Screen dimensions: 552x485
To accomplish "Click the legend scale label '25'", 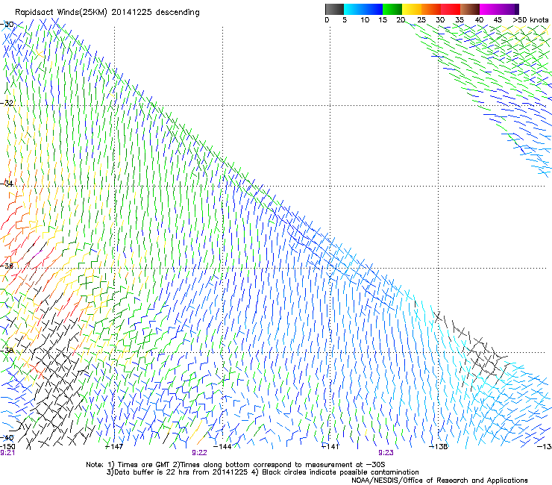I will pyautogui.click(x=421, y=20).
